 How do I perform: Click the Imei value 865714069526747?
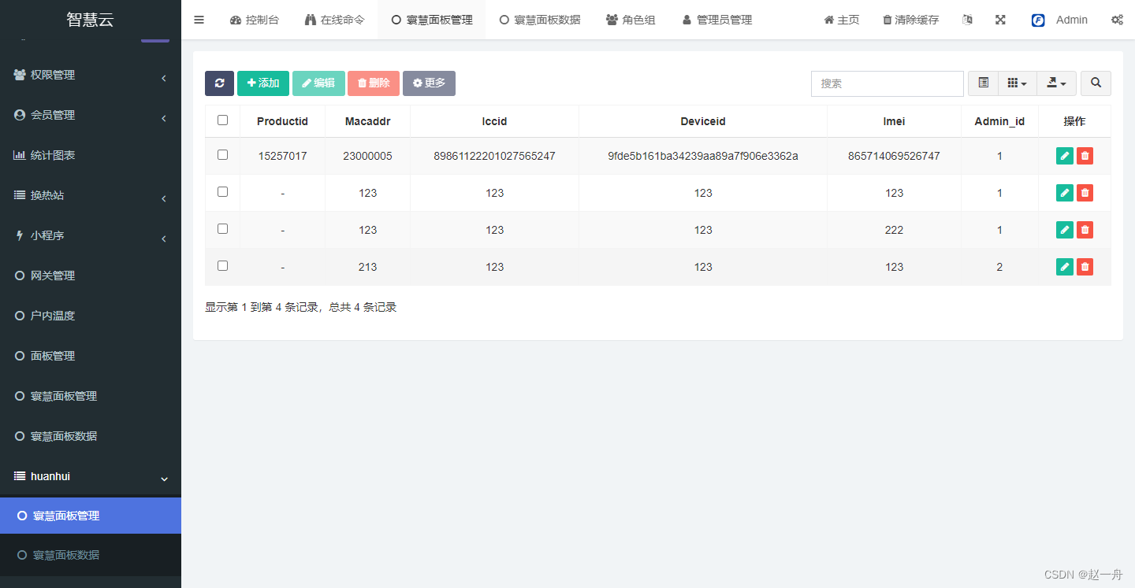pyautogui.click(x=894, y=156)
